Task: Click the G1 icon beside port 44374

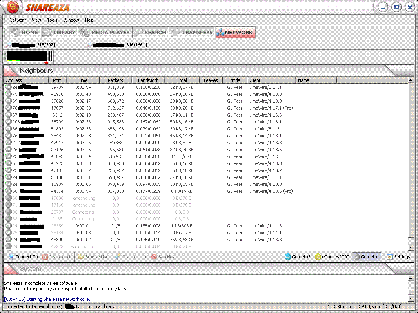Action: point(9,191)
